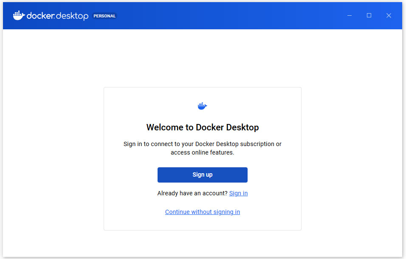Follow the Continue without signing in link
The width and height of the screenshot is (406, 259).
[202, 212]
